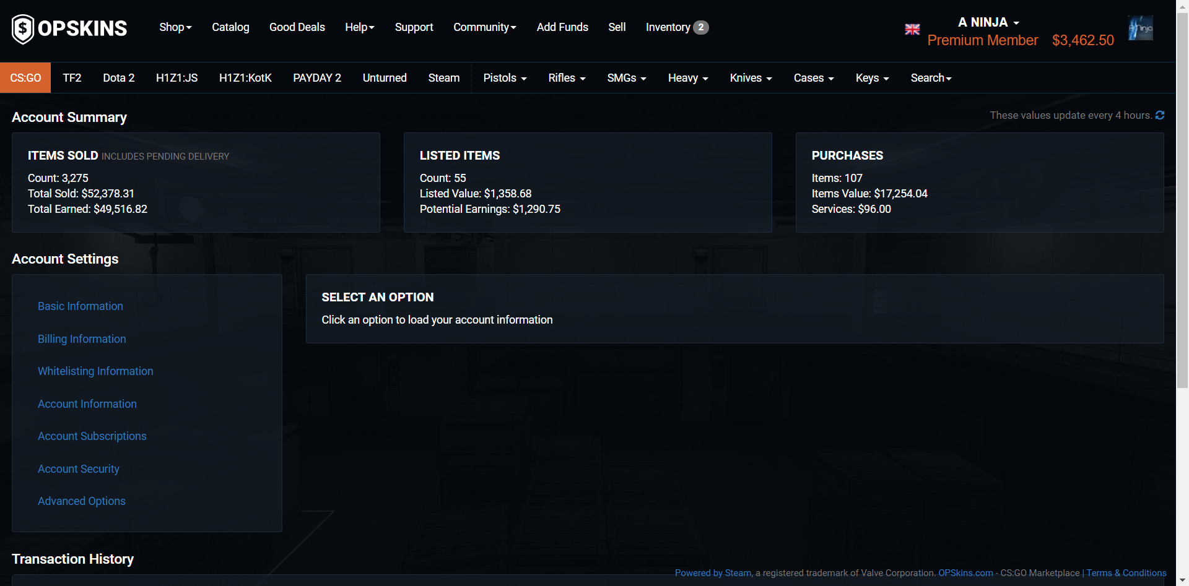Switch to the Steam tab
The width and height of the screenshot is (1189, 586).
pyautogui.click(x=444, y=78)
